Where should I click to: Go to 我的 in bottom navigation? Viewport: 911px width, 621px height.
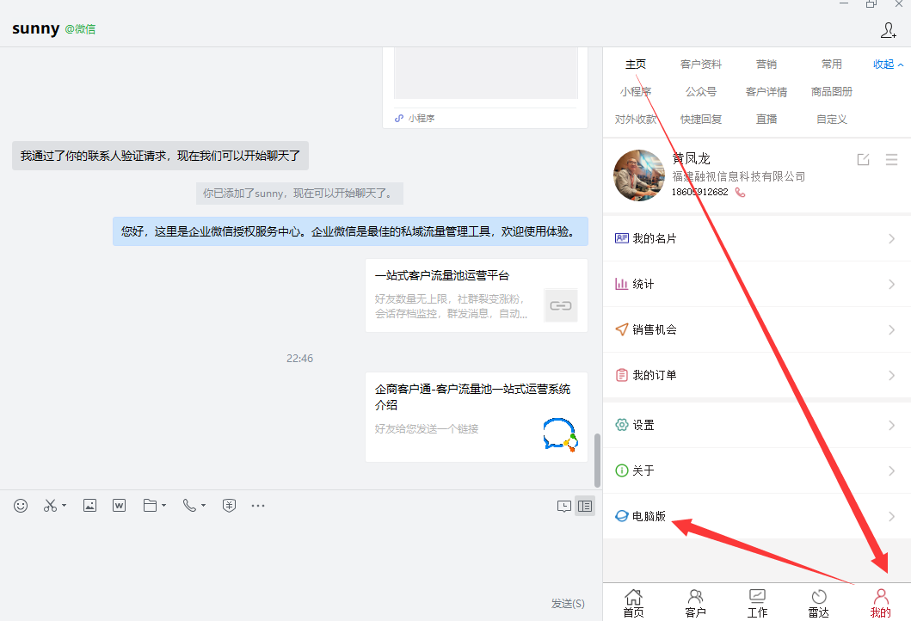881,604
